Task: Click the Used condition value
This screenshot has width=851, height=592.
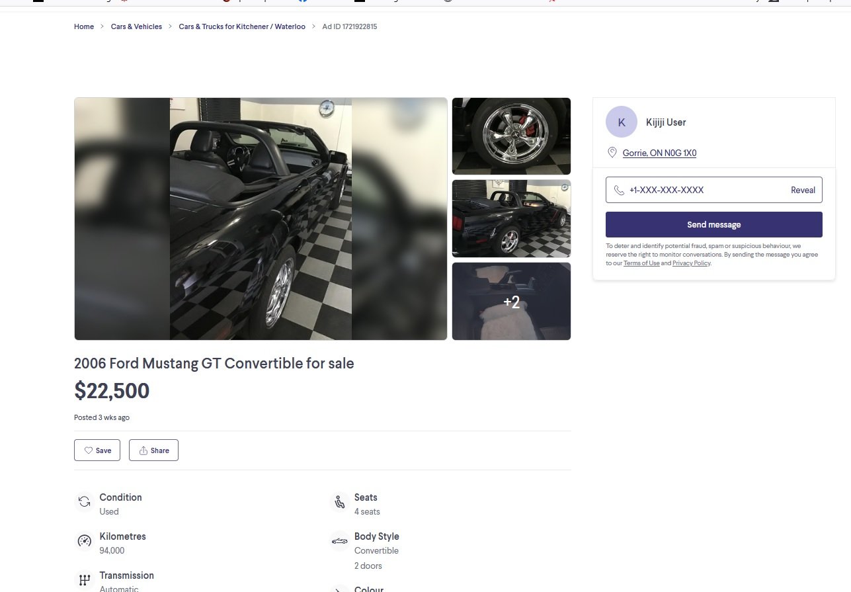Action: point(109,511)
